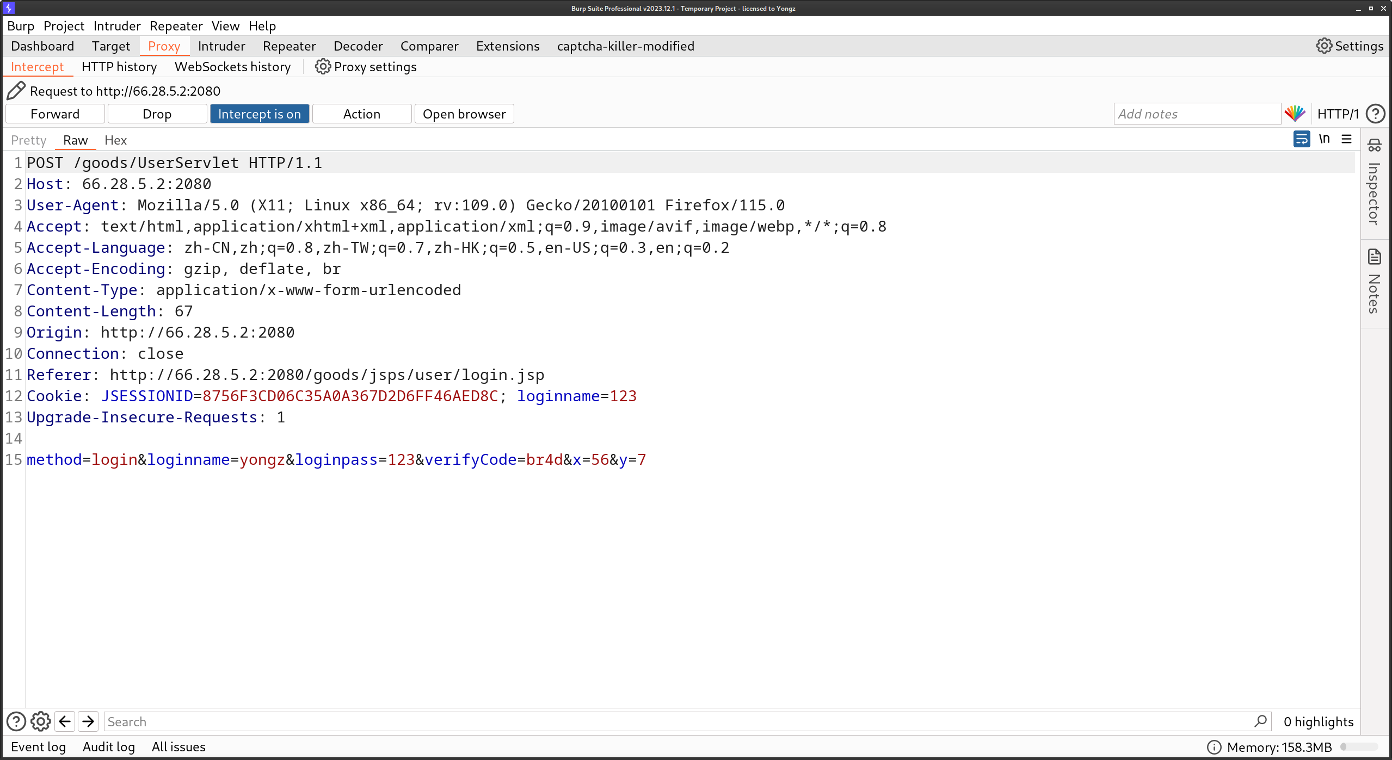Open the Action dropdown menu
Screen dimensions: 1392x760
tap(362, 114)
